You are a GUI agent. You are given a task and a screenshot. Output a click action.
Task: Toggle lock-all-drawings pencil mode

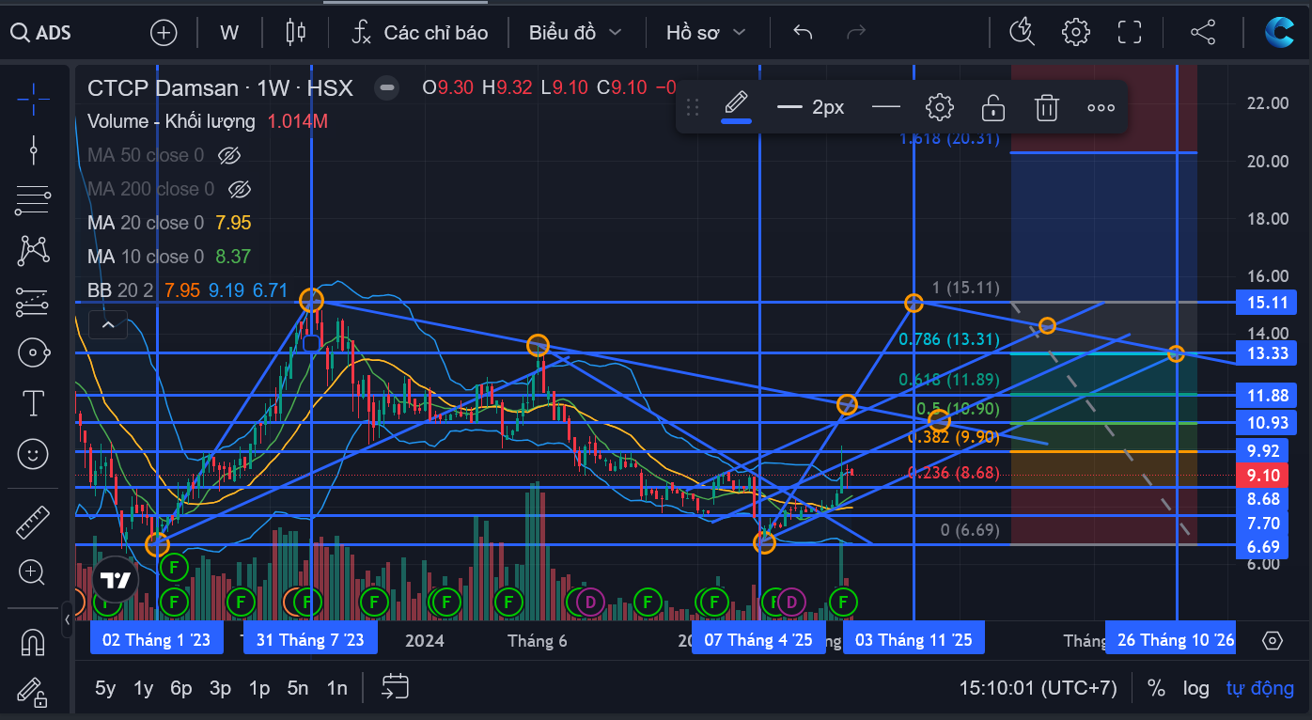coord(34,693)
